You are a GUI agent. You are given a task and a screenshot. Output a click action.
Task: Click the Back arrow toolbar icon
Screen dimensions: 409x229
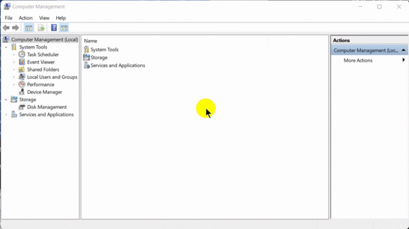tap(6, 28)
